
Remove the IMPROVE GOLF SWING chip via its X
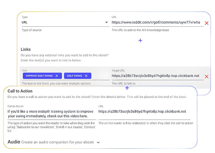(x=57, y=76)
